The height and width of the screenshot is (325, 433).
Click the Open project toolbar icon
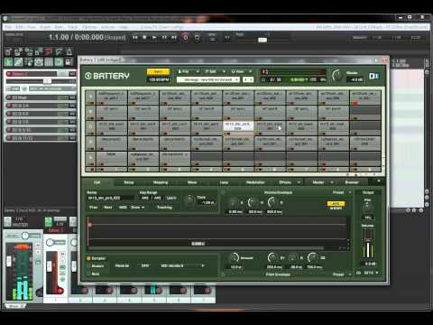18,52
